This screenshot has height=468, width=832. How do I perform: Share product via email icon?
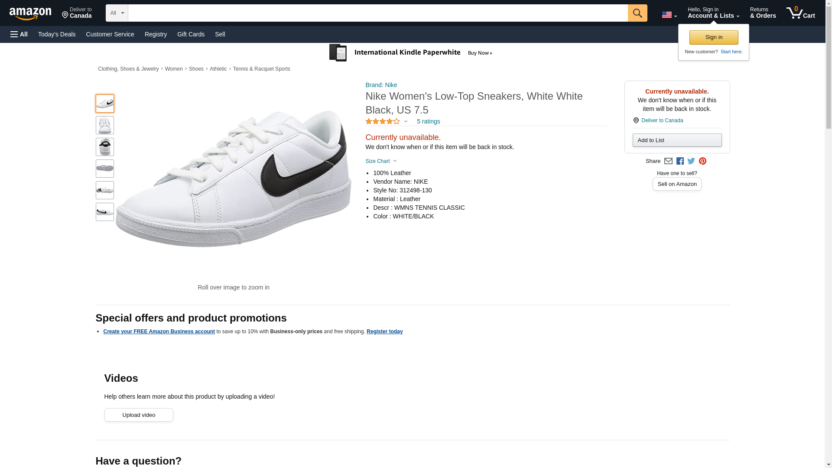point(668,161)
